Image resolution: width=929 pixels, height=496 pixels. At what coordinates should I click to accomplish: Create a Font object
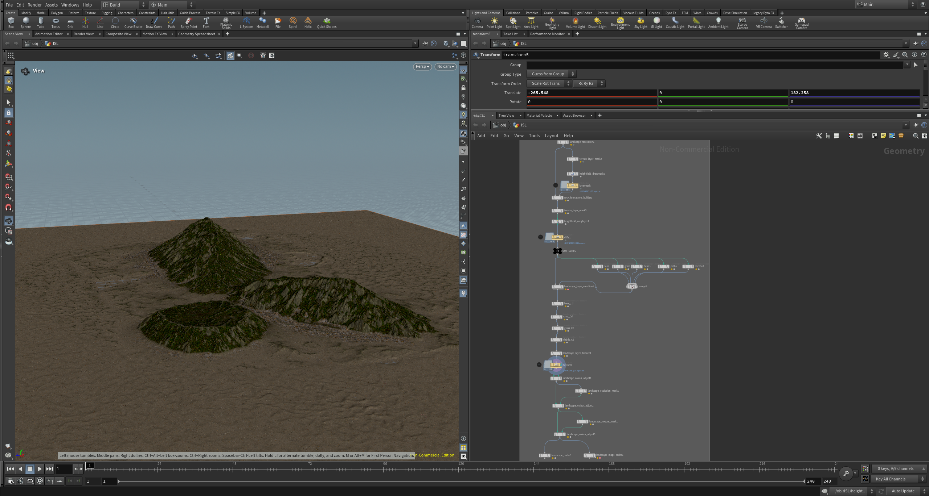206,23
